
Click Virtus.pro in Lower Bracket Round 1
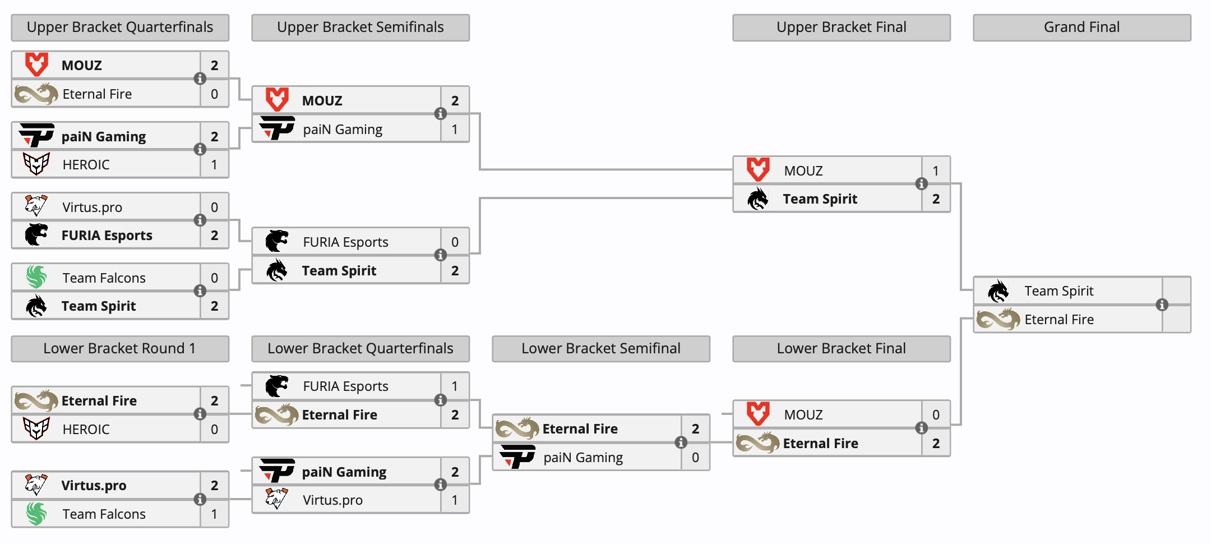tap(94, 485)
